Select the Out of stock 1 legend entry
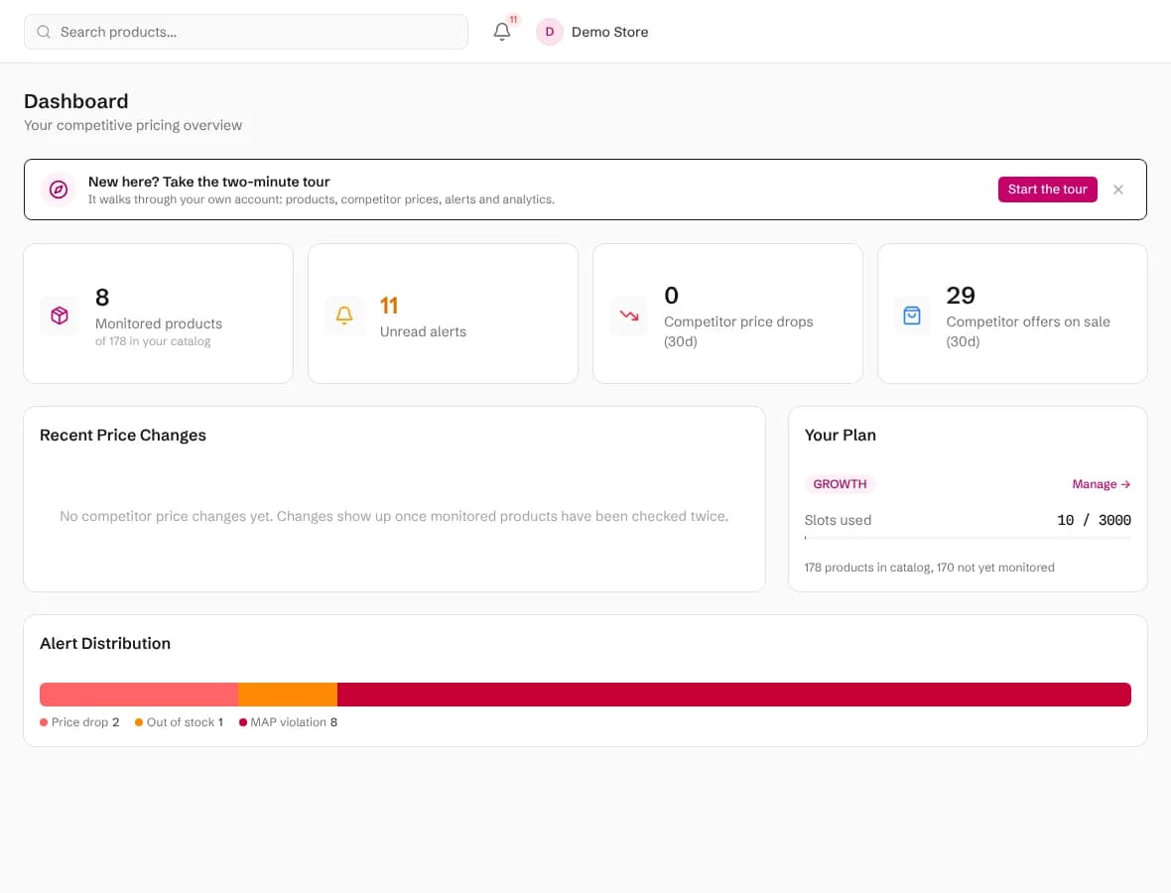 coord(180,722)
